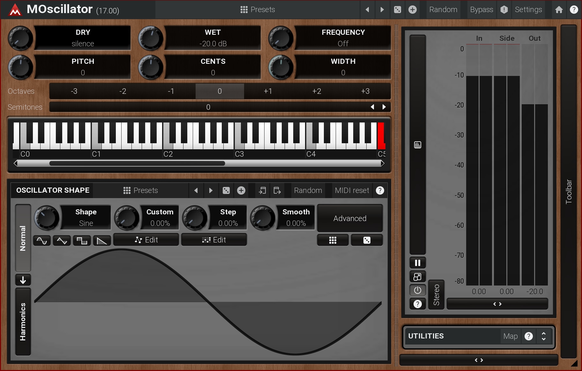Select the sawtooth waveform shape icon
Image resolution: width=582 pixels, height=371 pixels.
(102, 241)
